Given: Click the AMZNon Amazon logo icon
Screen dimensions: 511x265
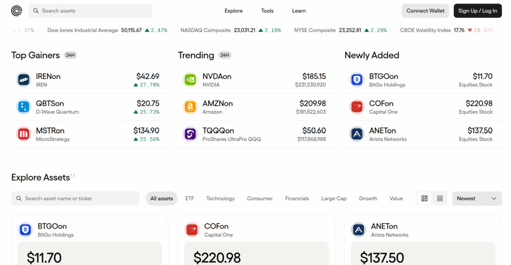Looking at the screenshot, I should coord(190,107).
